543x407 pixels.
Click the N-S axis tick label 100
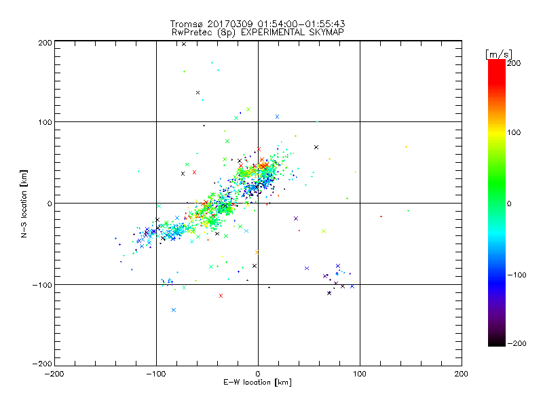(x=45, y=123)
